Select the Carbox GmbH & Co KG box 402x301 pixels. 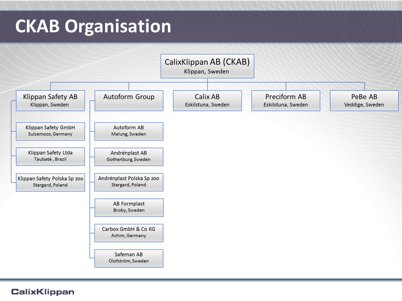pos(129,233)
